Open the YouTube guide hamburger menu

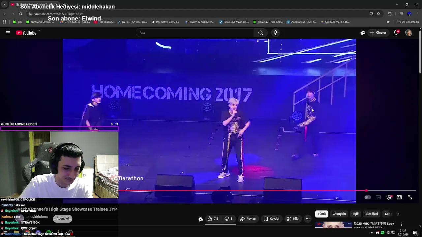coord(8,33)
